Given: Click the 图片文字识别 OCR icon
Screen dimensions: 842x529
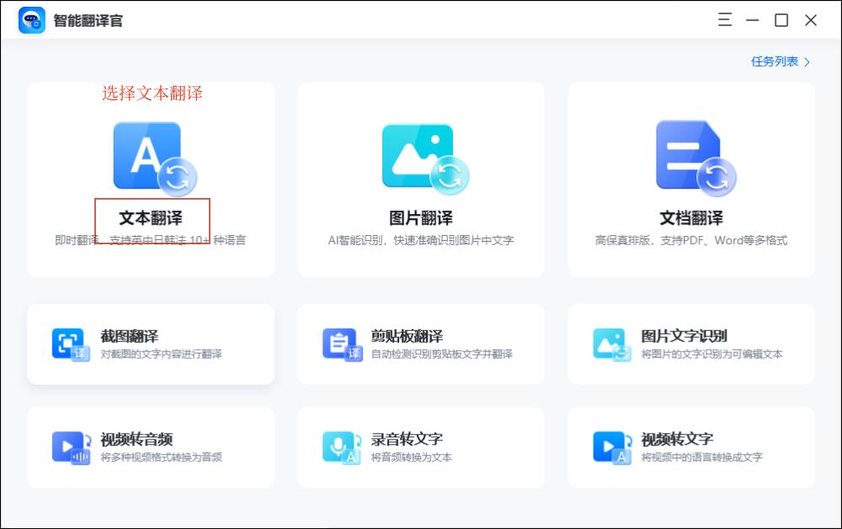Looking at the screenshot, I should (x=611, y=344).
